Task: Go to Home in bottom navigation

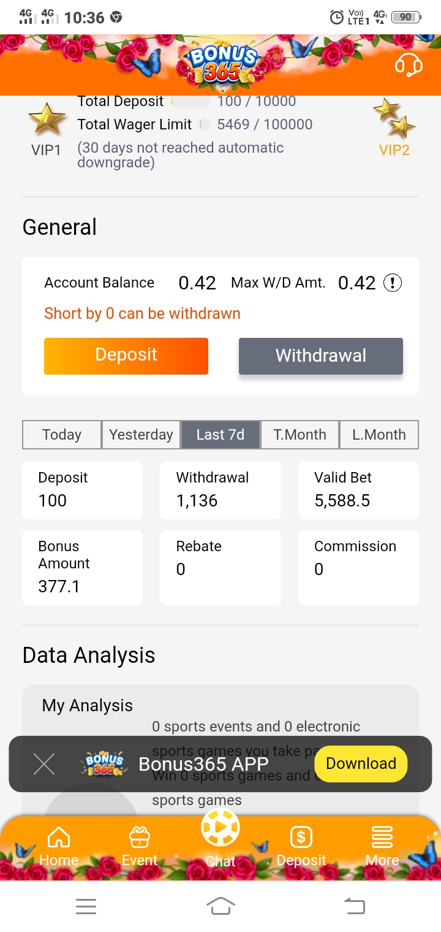Action: pos(59,846)
